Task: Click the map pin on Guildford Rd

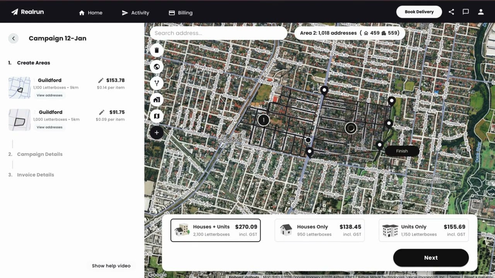Action: point(309,151)
